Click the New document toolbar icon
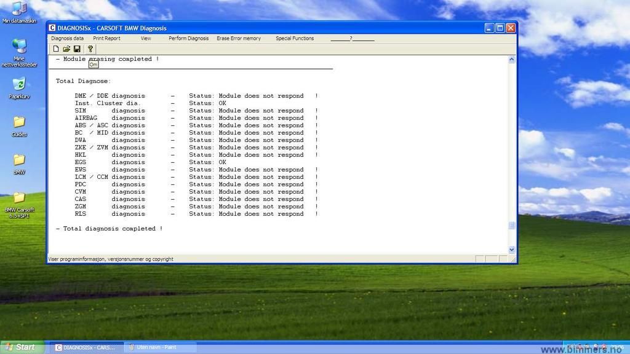The height and width of the screenshot is (354, 630). (56, 49)
